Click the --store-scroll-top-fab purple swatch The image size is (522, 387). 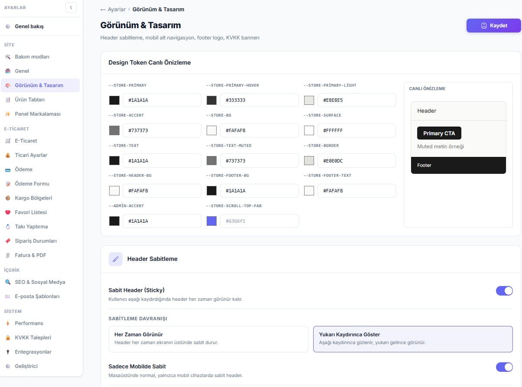coord(211,221)
